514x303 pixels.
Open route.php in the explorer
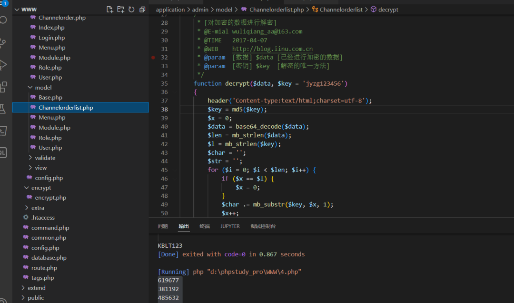(x=44, y=268)
